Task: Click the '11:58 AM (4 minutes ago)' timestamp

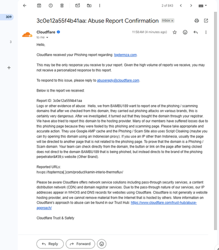Action: coord(149,32)
